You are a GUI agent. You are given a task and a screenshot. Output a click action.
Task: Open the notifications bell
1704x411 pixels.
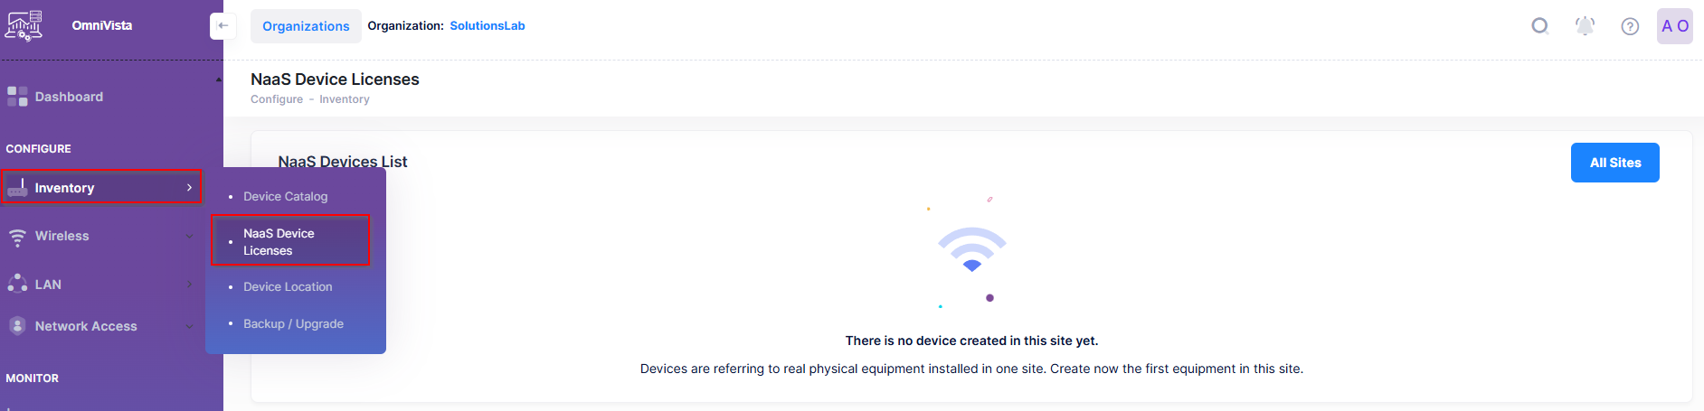(1585, 26)
